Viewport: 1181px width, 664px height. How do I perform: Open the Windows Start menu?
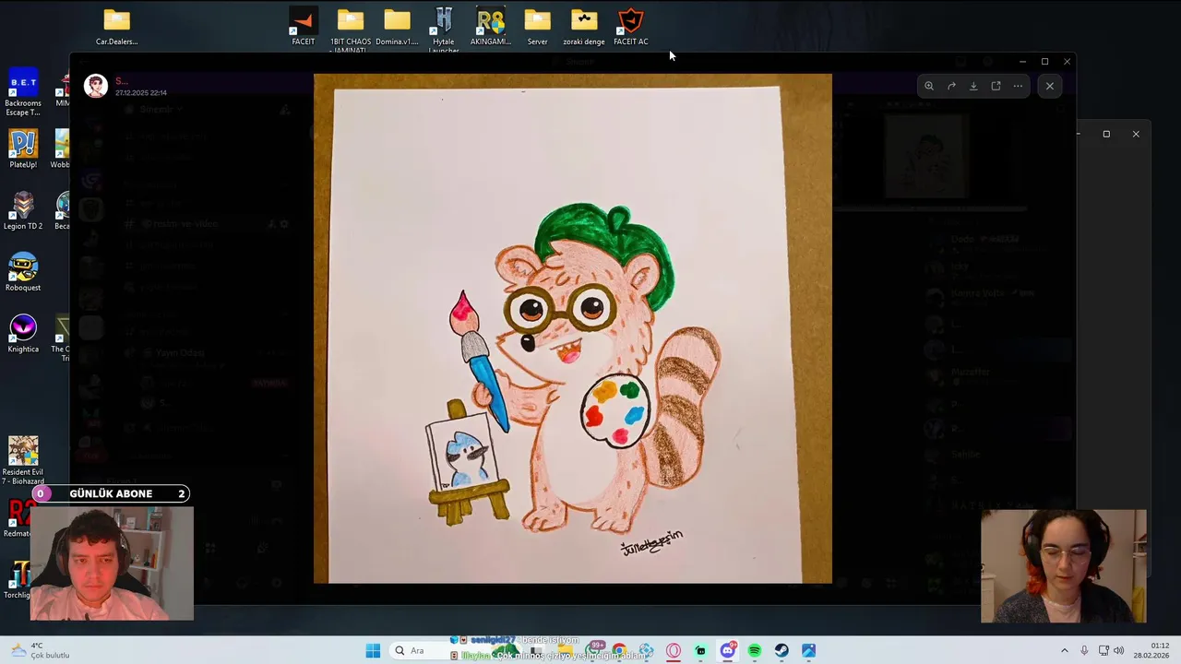click(x=373, y=651)
